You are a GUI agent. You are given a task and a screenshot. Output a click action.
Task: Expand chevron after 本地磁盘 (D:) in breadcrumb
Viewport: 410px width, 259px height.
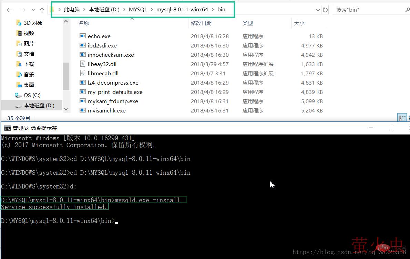point(124,9)
